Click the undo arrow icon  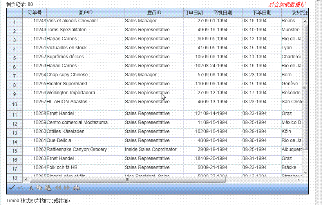(21, 188)
